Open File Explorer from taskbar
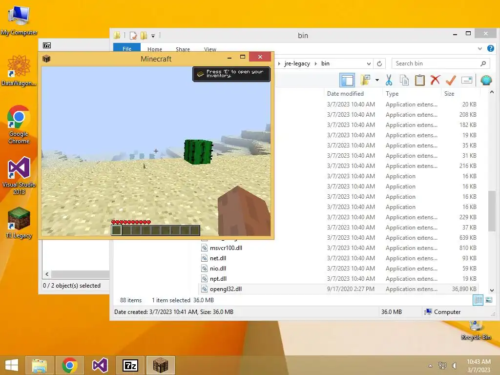 coord(40,365)
